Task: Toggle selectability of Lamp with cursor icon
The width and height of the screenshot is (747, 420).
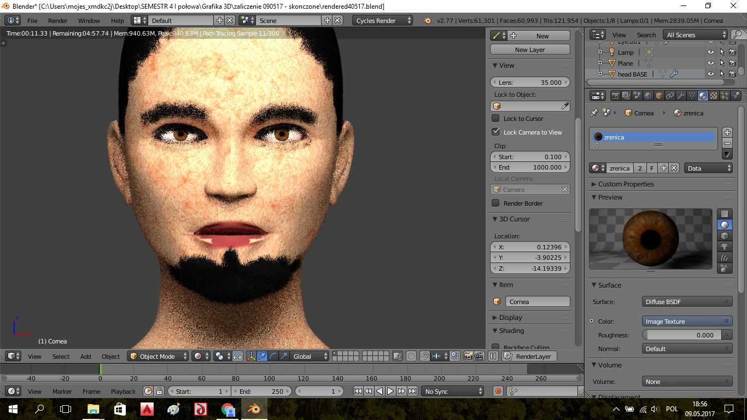Action: [722, 52]
